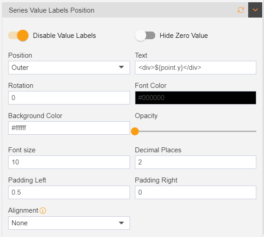Click the Text field with the div template

(195, 68)
